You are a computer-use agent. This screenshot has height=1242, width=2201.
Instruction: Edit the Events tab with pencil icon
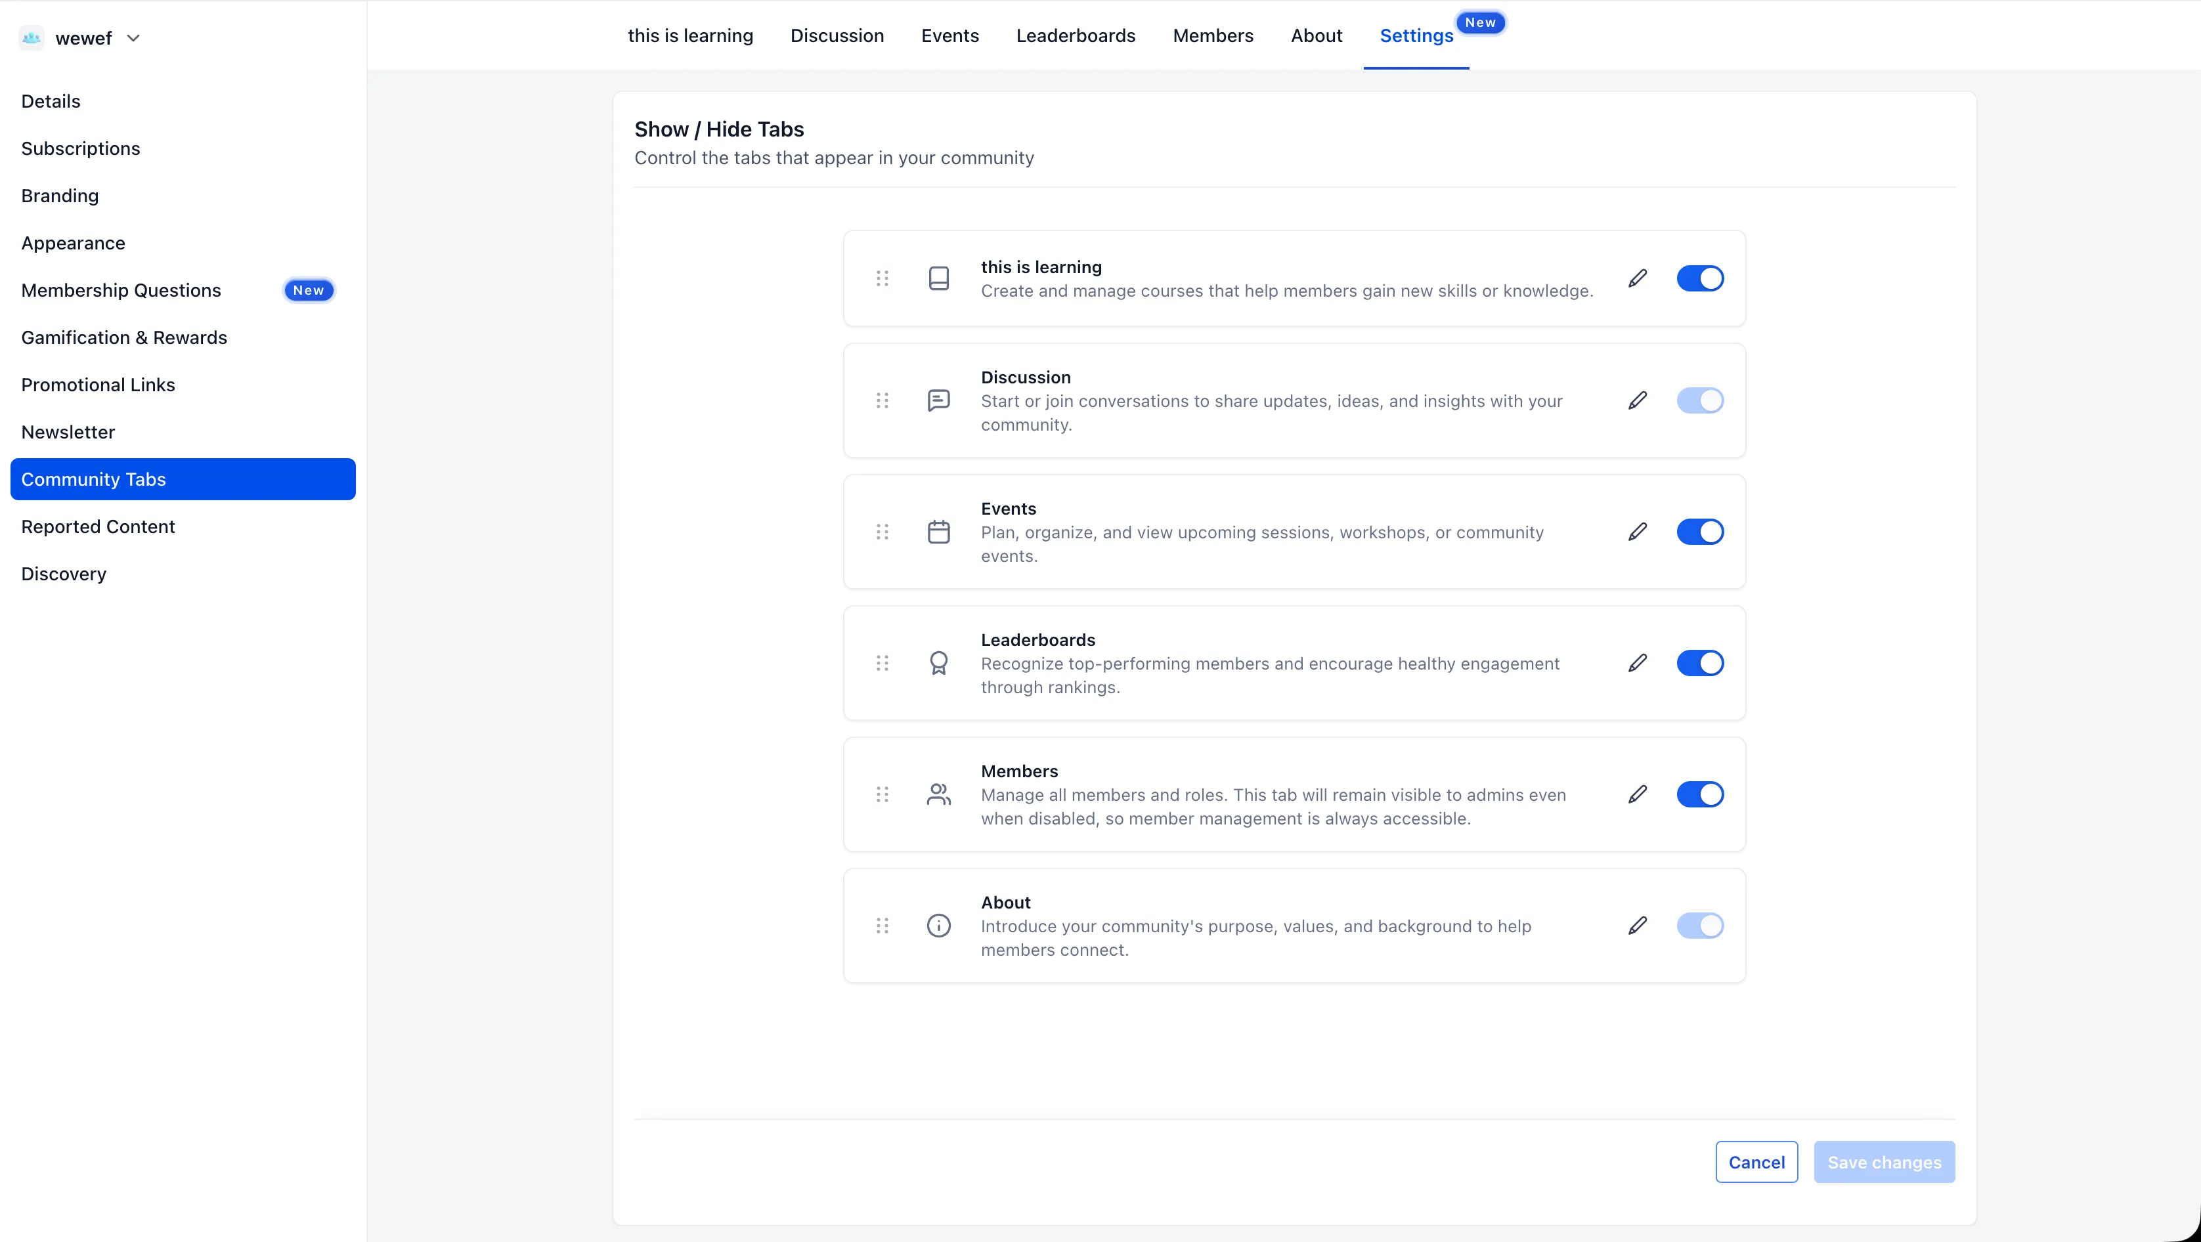pos(1638,532)
